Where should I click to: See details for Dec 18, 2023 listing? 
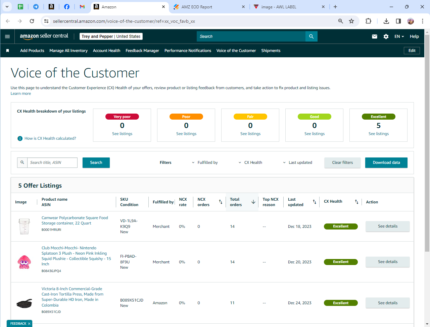point(387,226)
